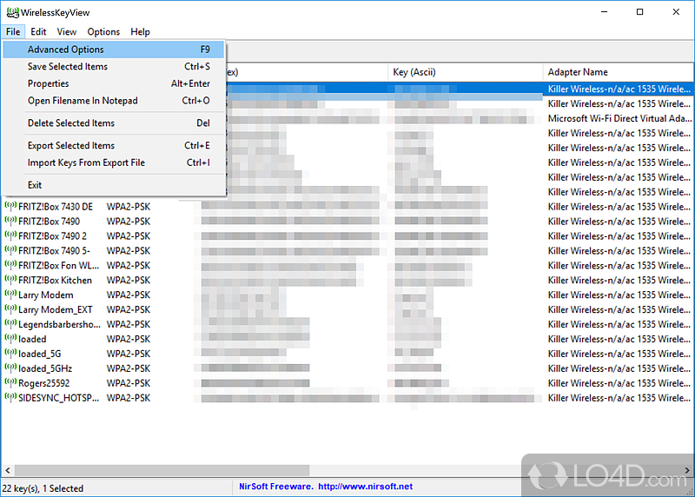
Task: Click the WirelessKeyView title bar icon
Action: point(12,12)
